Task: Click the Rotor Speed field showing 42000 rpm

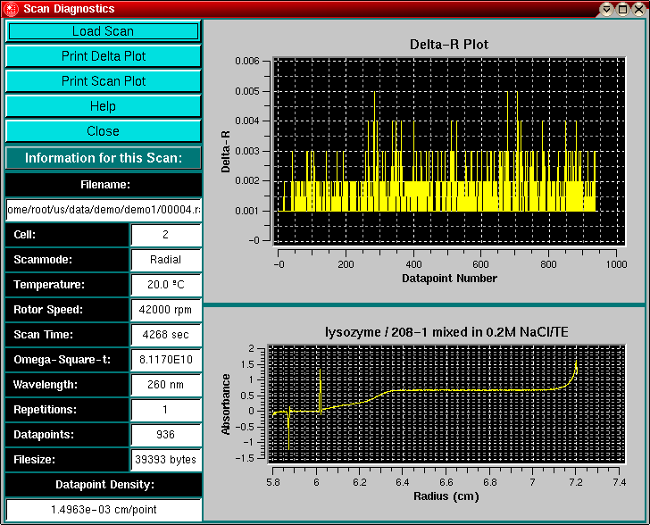Action: 165,310
